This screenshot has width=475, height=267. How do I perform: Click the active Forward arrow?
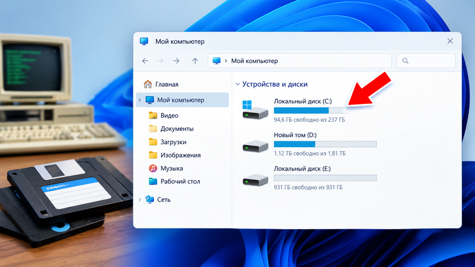coord(177,61)
